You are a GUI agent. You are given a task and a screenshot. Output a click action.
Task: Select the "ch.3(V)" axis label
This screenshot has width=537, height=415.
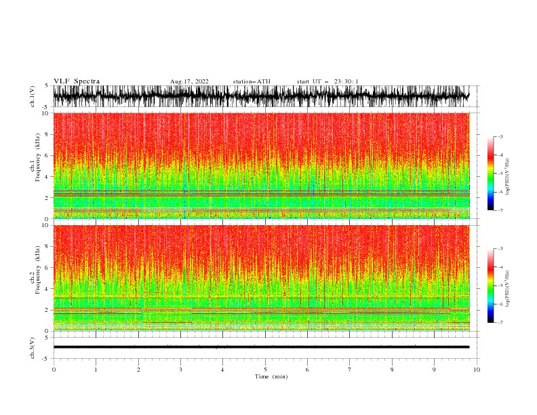point(33,348)
